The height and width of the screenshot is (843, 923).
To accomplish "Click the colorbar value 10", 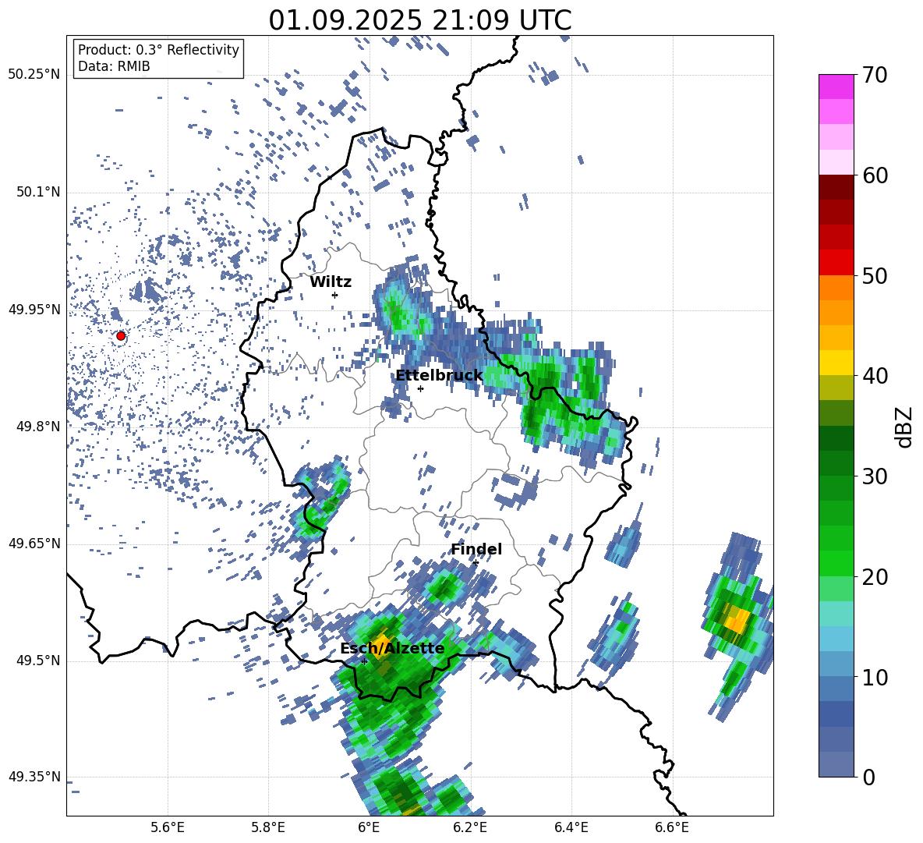I will click(x=875, y=677).
